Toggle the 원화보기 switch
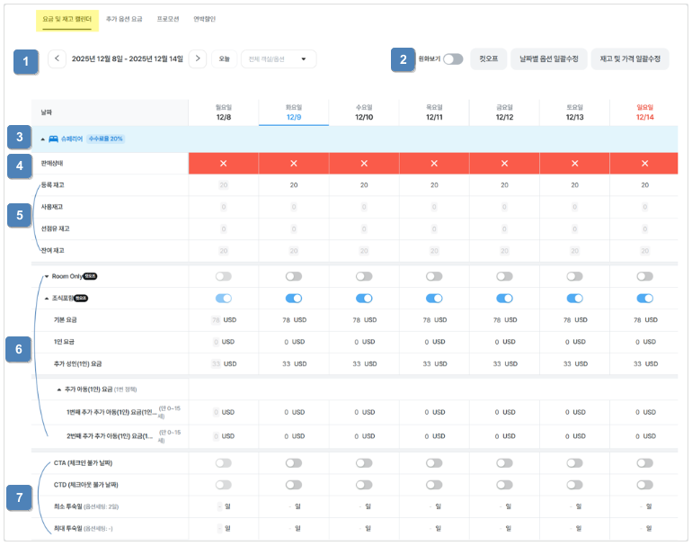Image resolution: width=692 pixels, height=546 pixels. click(453, 59)
